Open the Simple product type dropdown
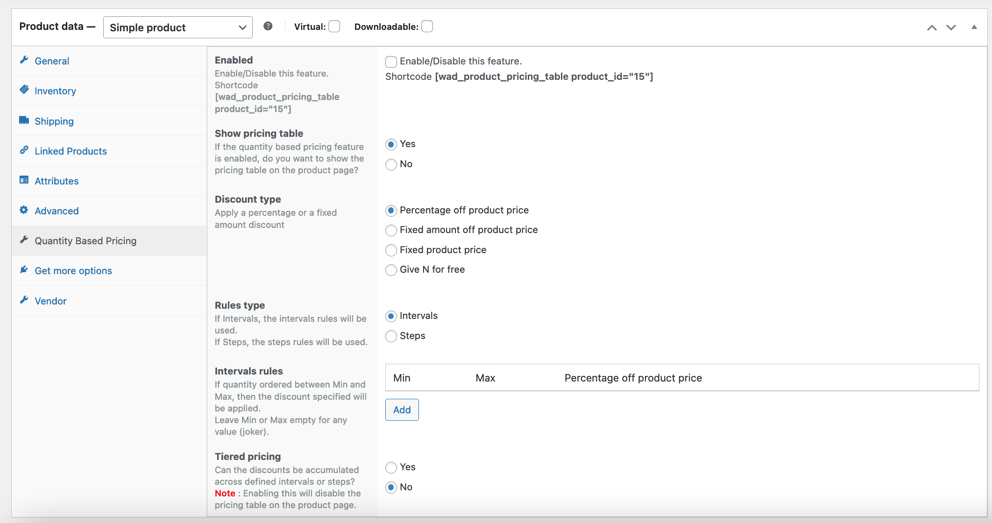 (177, 28)
